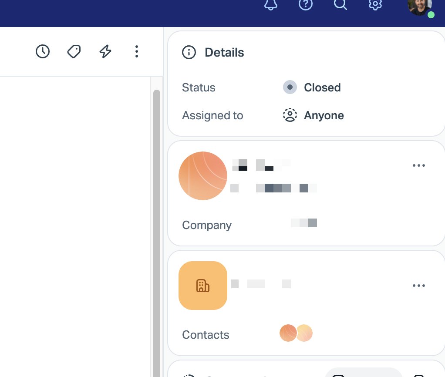Click the Status label
This screenshot has width=445, height=377.
coord(199,88)
